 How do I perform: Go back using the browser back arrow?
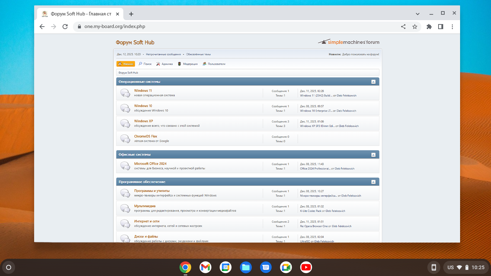(42, 27)
